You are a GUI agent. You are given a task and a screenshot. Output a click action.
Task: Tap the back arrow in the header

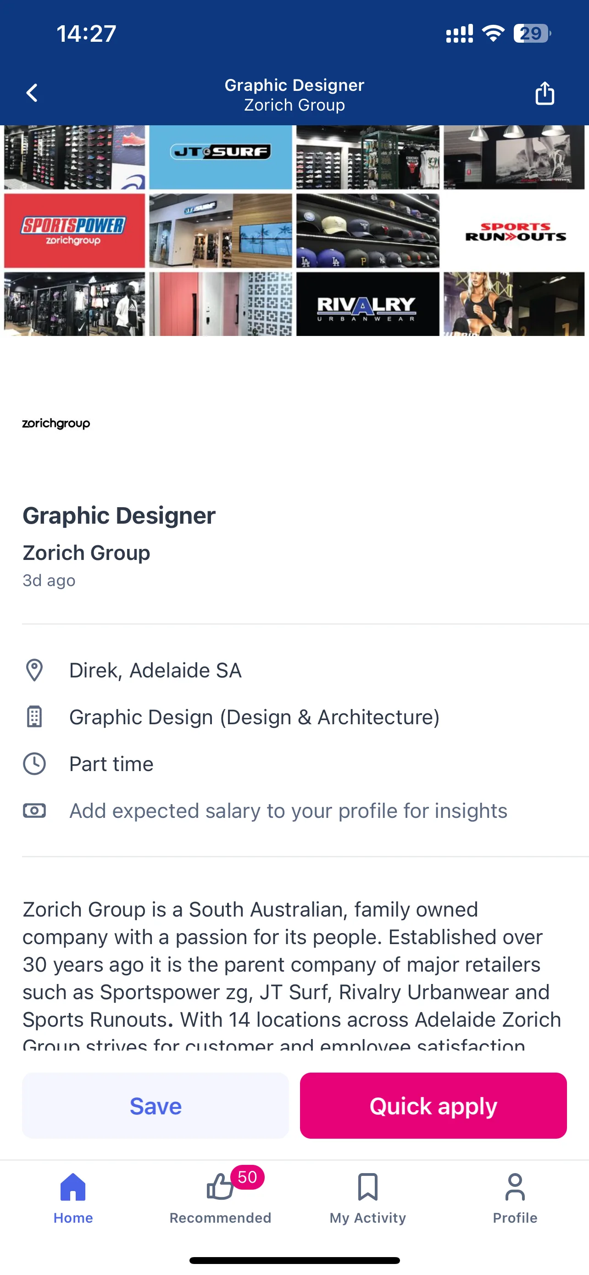coord(32,93)
